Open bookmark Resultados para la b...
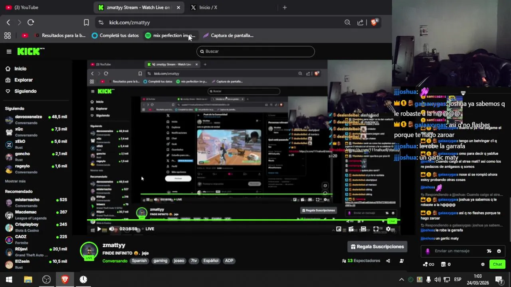511x287 pixels. tap(60, 35)
